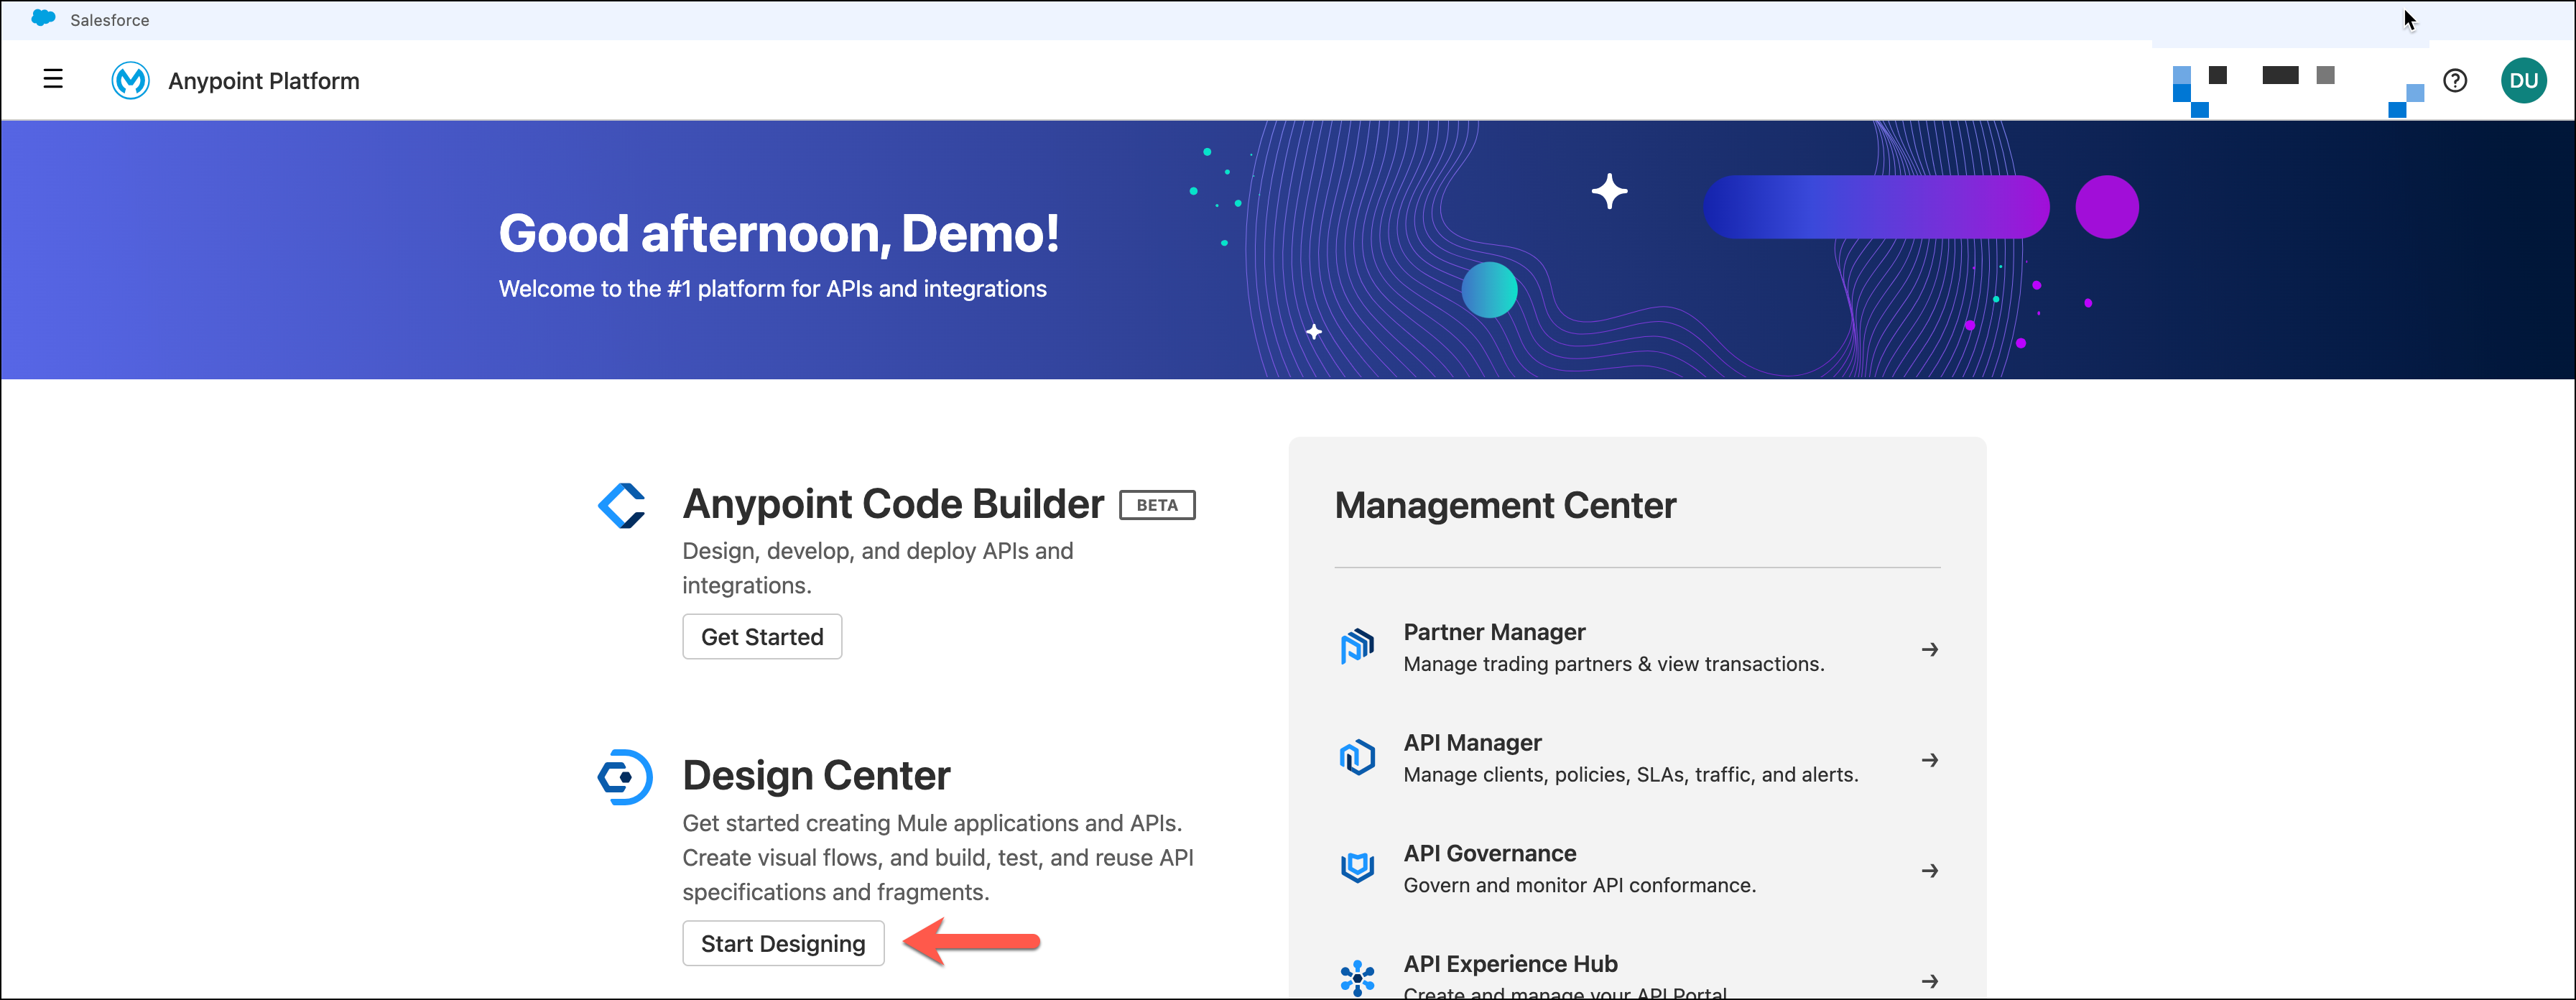Image resolution: width=2576 pixels, height=1000 pixels.
Task: Open the Anypoint Code Builder heading
Action: click(x=893, y=505)
